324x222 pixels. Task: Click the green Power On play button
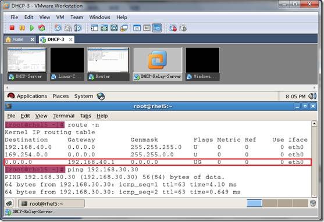[x=32, y=28]
